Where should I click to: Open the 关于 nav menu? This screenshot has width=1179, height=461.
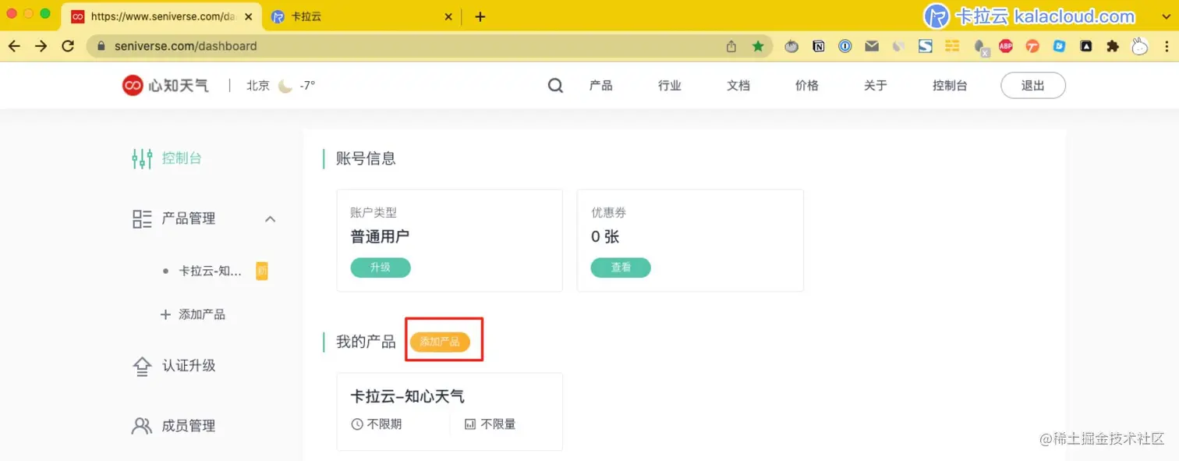[x=876, y=86]
